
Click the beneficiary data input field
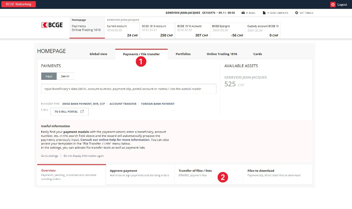(x=129, y=89)
